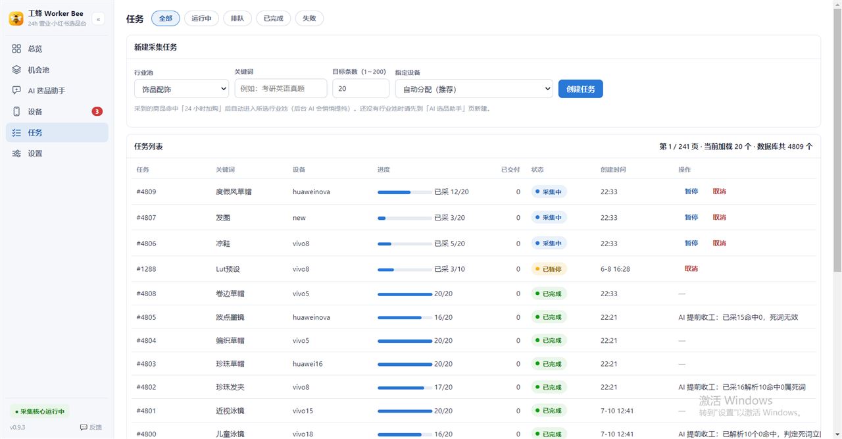Select keyword 波点墨镜
This screenshot has width=842, height=439.
click(x=230, y=317)
